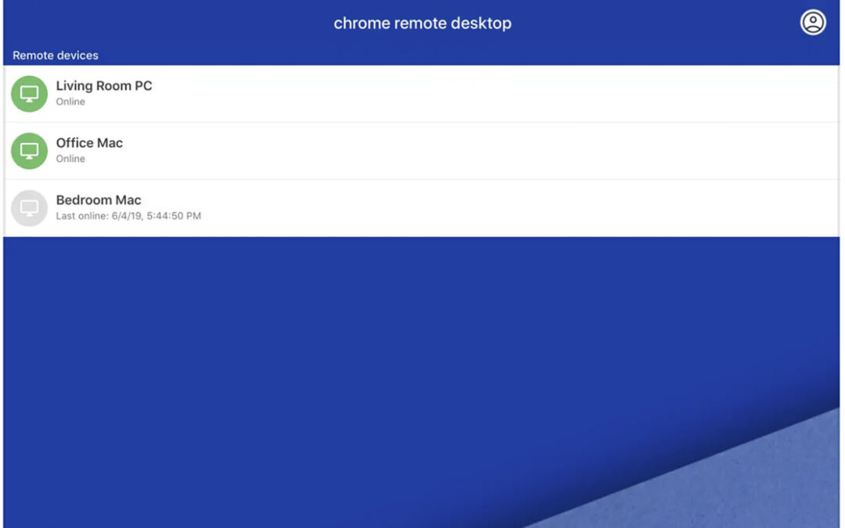Click empty right side of Office Mac row
The image size is (845, 528).
pyautogui.click(x=626, y=151)
